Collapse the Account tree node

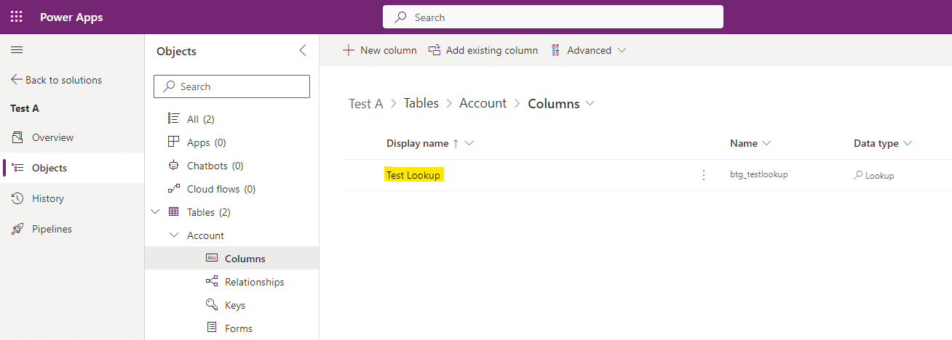point(173,235)
